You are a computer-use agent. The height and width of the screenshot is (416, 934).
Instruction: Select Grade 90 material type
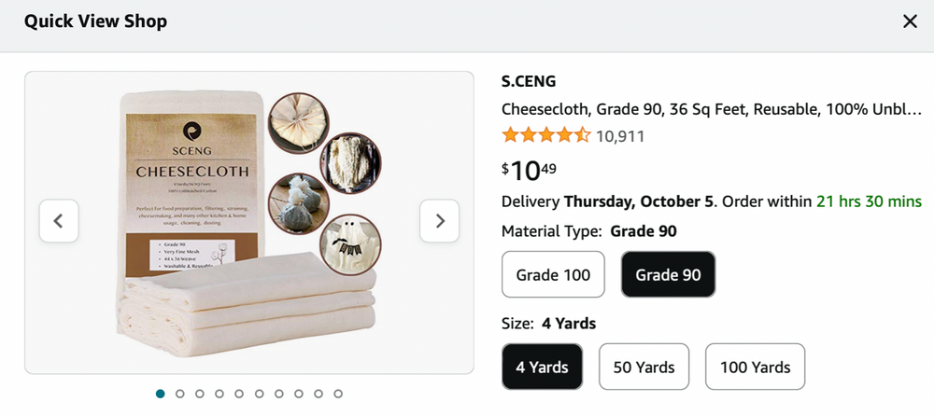pos(668,275)
